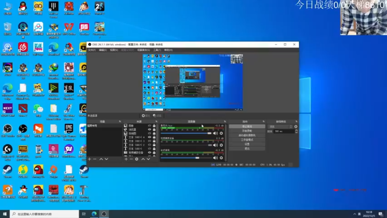Adjust 视频捕获设备 volume slider
Image resolution: width=387 pixels, height=218 pixels.
pyautogui.click(x=186, y=145)
